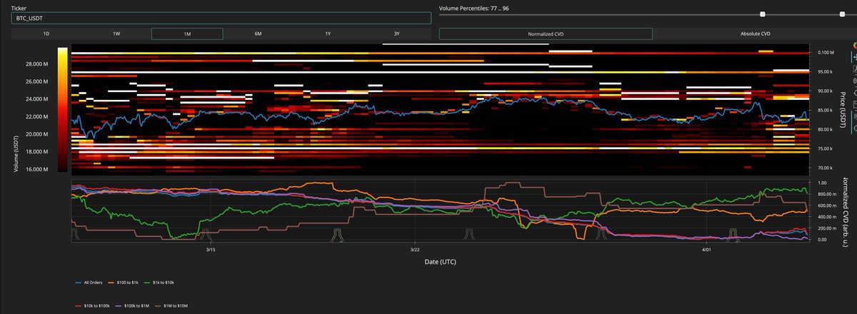Click the 3/22 date tick label
This screenshot has width=857, height=314.
coord(415,250)
